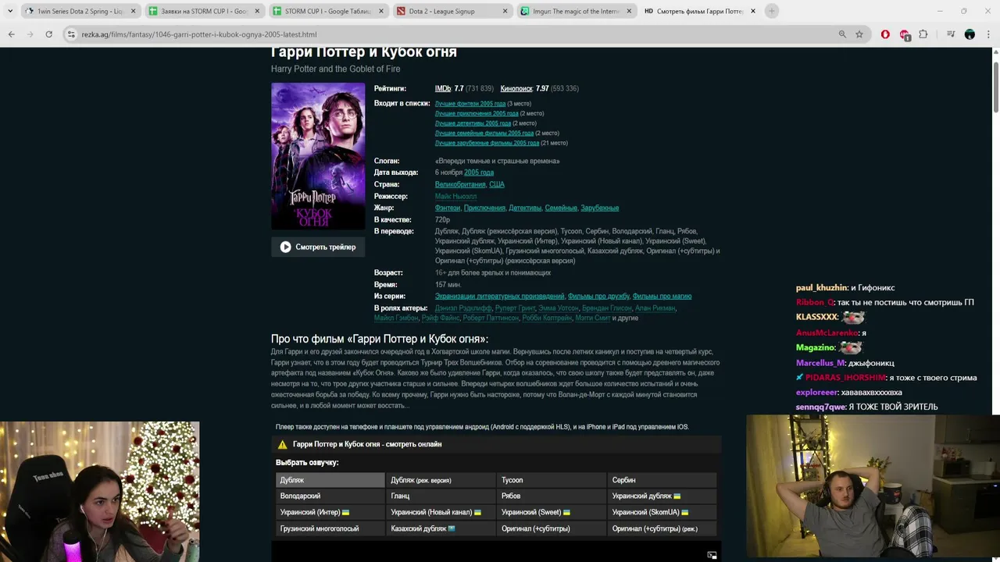The height and width of the screenshot is (562, 1000).
Task: Open actor Дэниэл Рэдклифф link
Action: coord(463,308)
